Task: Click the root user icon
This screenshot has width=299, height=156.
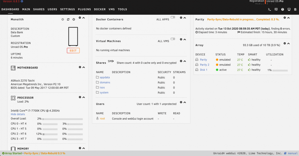Action: coord(97,118)
